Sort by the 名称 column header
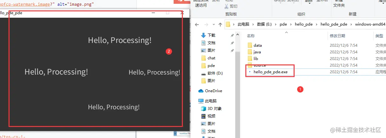The width and height of the screenshot is (386, 138). pos(251,36)
